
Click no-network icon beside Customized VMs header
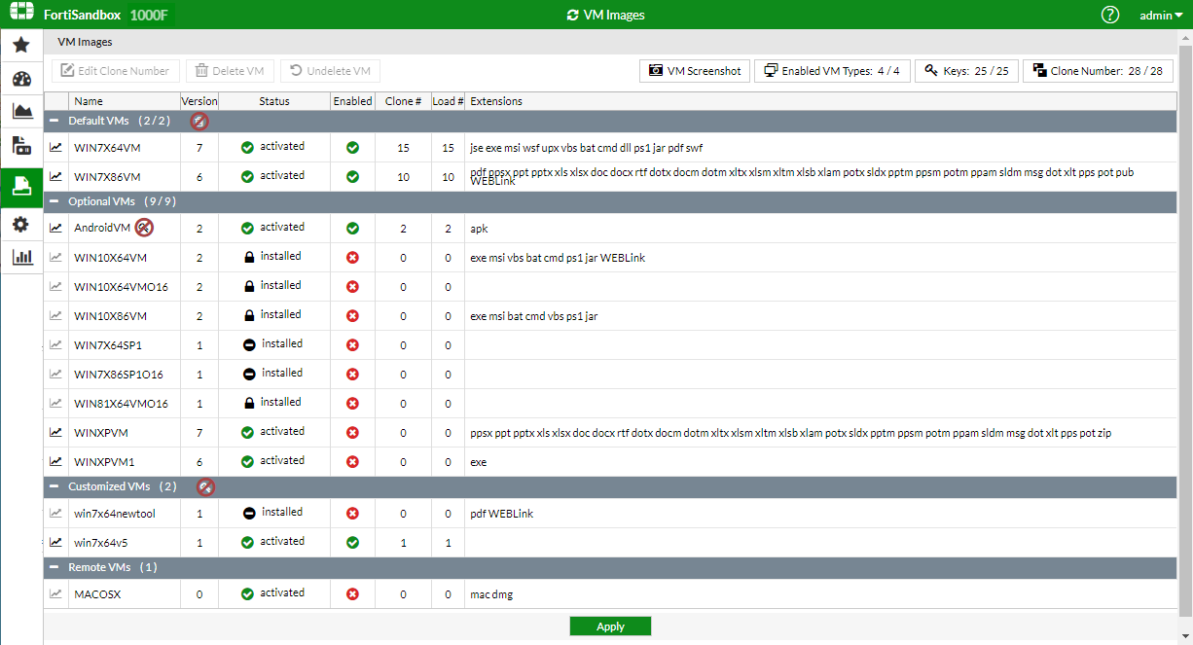(x=205, y=486)
